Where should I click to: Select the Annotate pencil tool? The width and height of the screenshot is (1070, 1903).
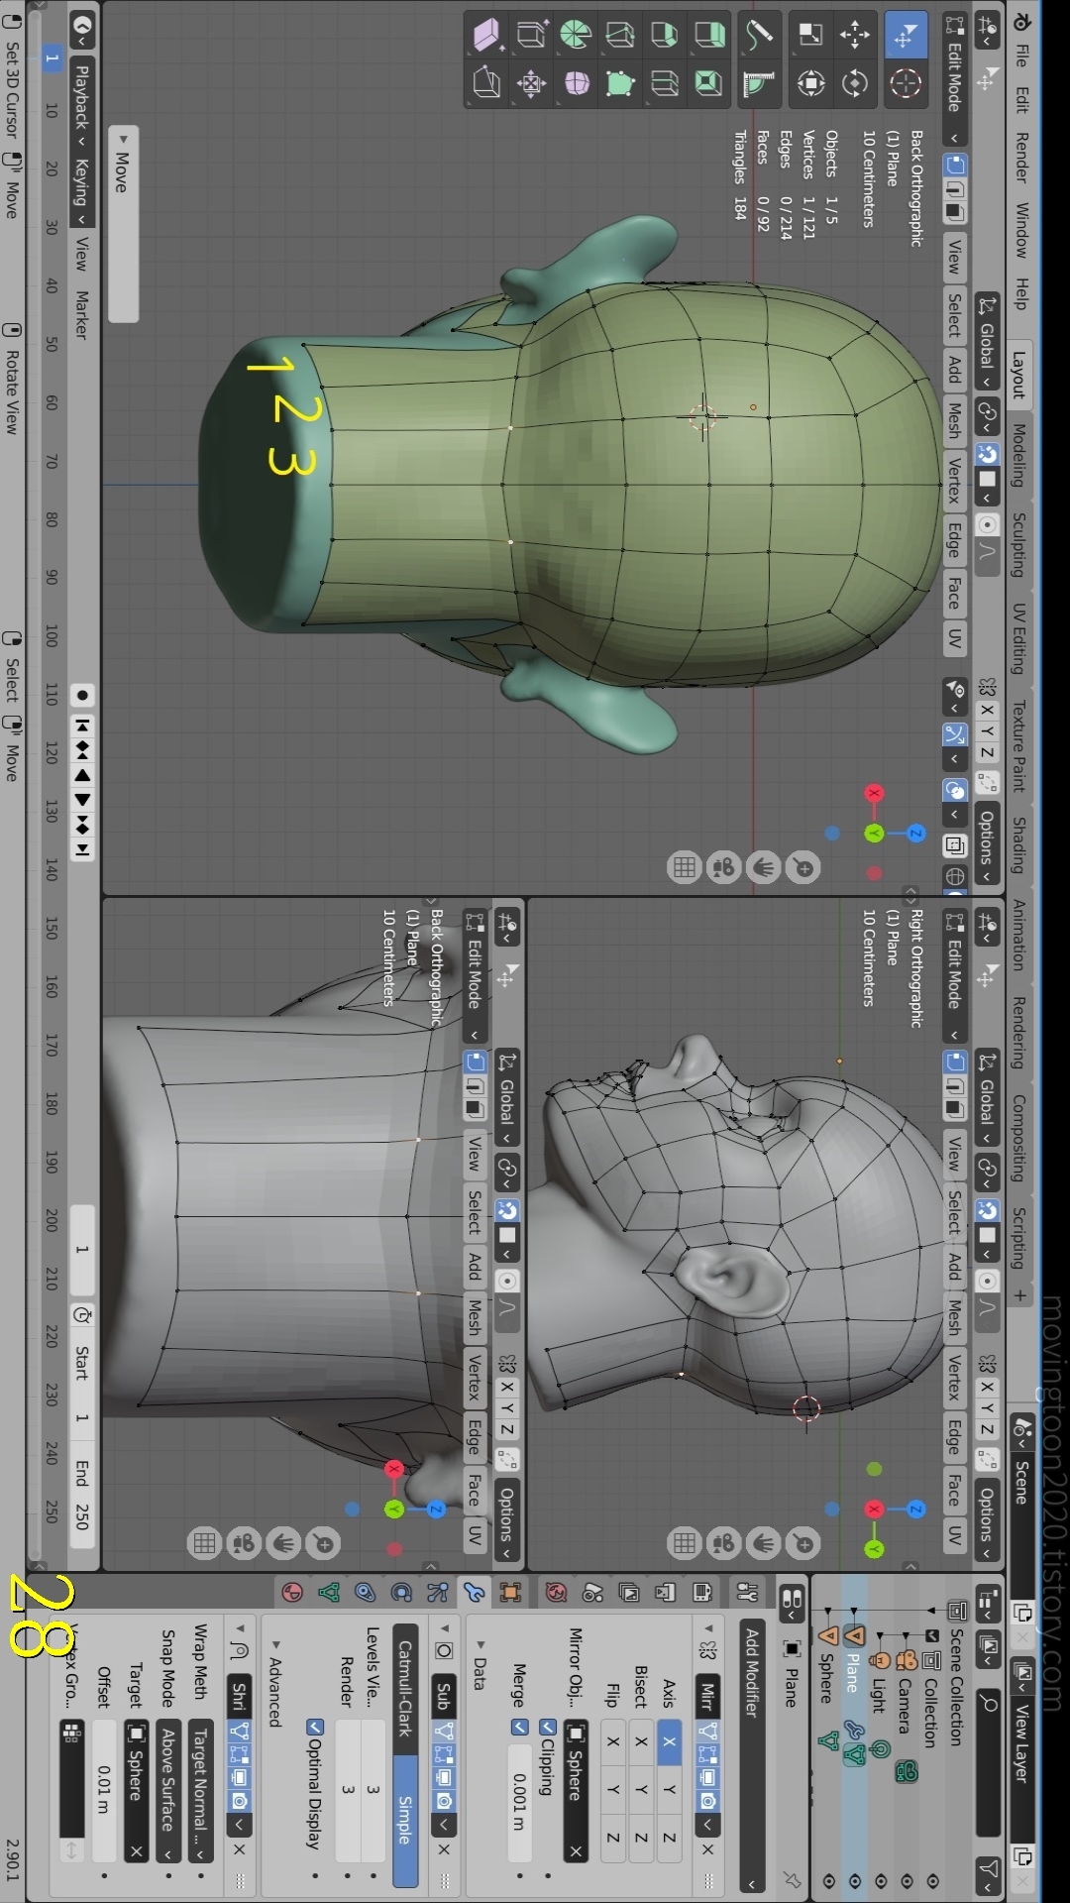759,36
